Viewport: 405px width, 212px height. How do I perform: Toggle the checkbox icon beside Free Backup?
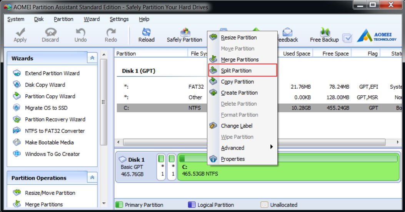(x=347, y=38)
